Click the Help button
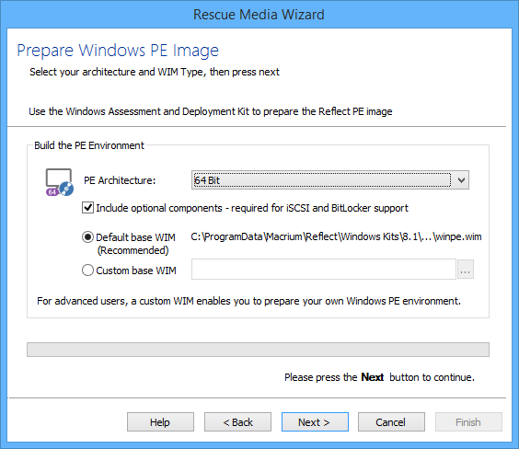Image resolution: width=519 pixels, height=449 pixels. [x=160, y=422]
